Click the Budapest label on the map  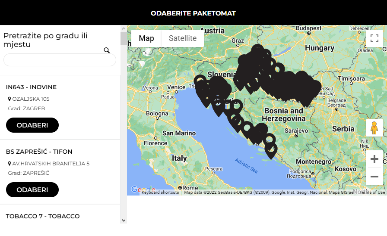click(308, 28)
